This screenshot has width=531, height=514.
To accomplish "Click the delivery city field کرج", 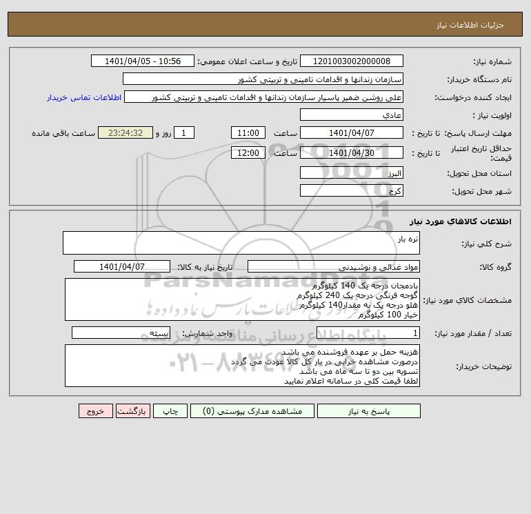I will 352,190.
